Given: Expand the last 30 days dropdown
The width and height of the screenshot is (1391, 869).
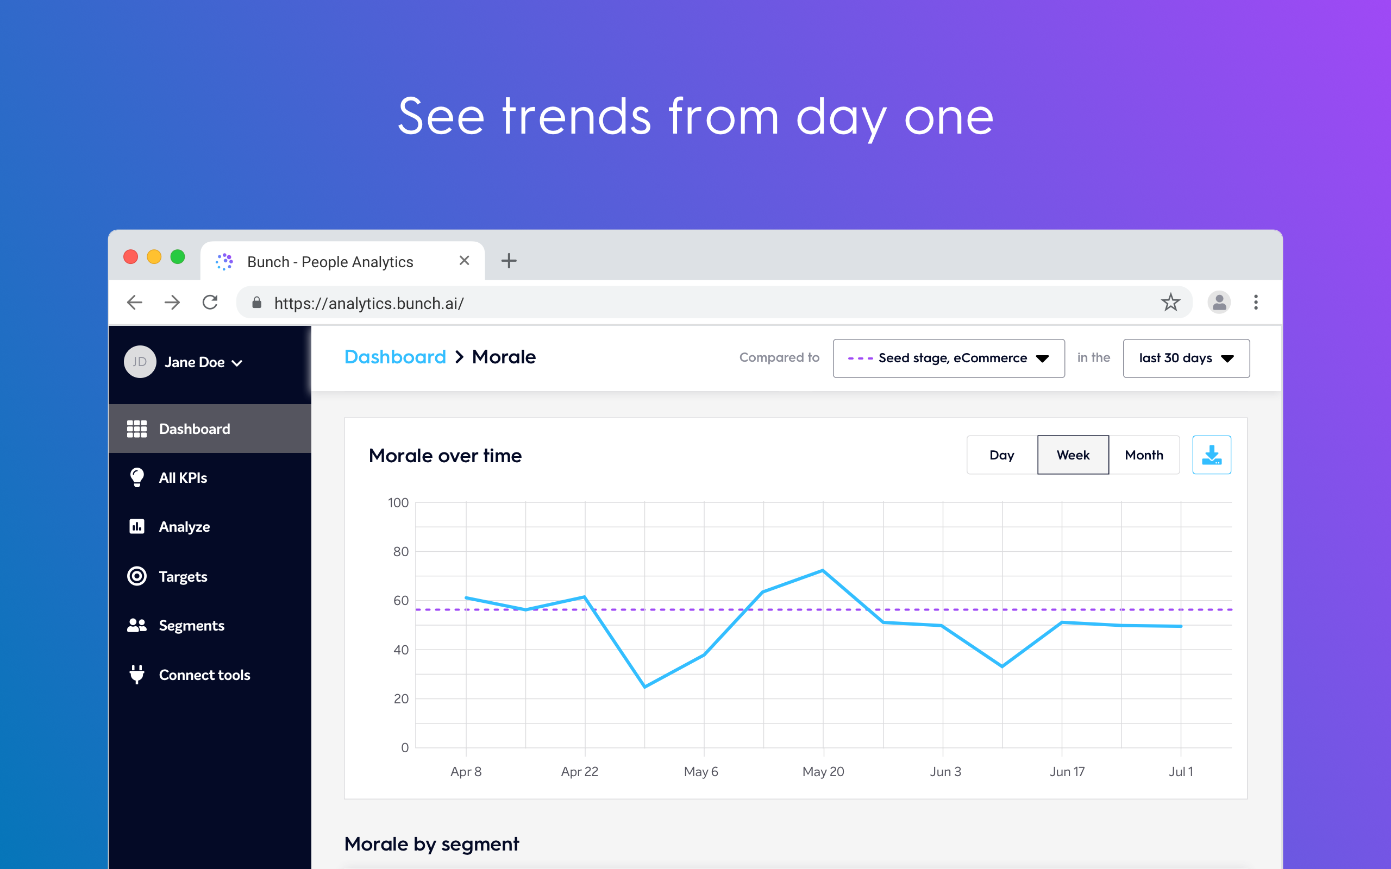Looking at the screenshot, I should point(1186,358).
